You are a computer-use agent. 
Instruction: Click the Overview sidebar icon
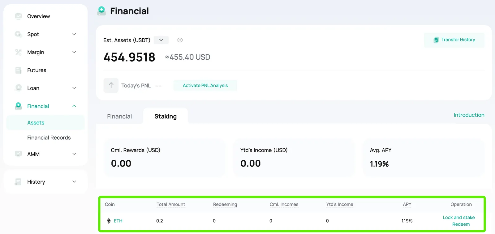click(19, 16)
